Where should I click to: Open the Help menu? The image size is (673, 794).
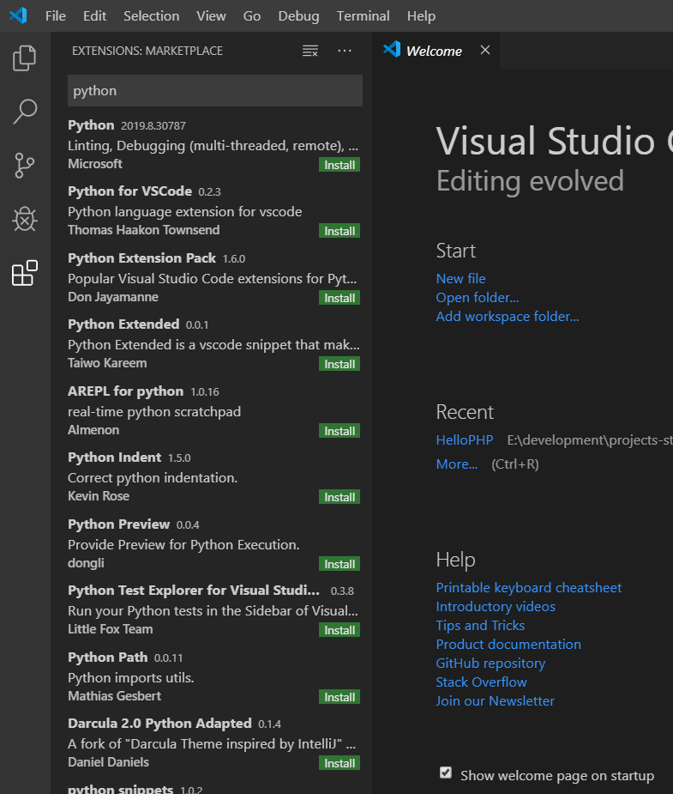(421, 16)
